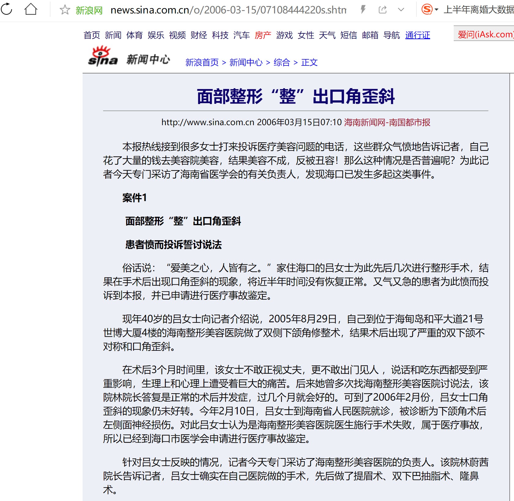Open the 导航 navigation link
This screenshot has width=514, height=501.
pos(392,35)
